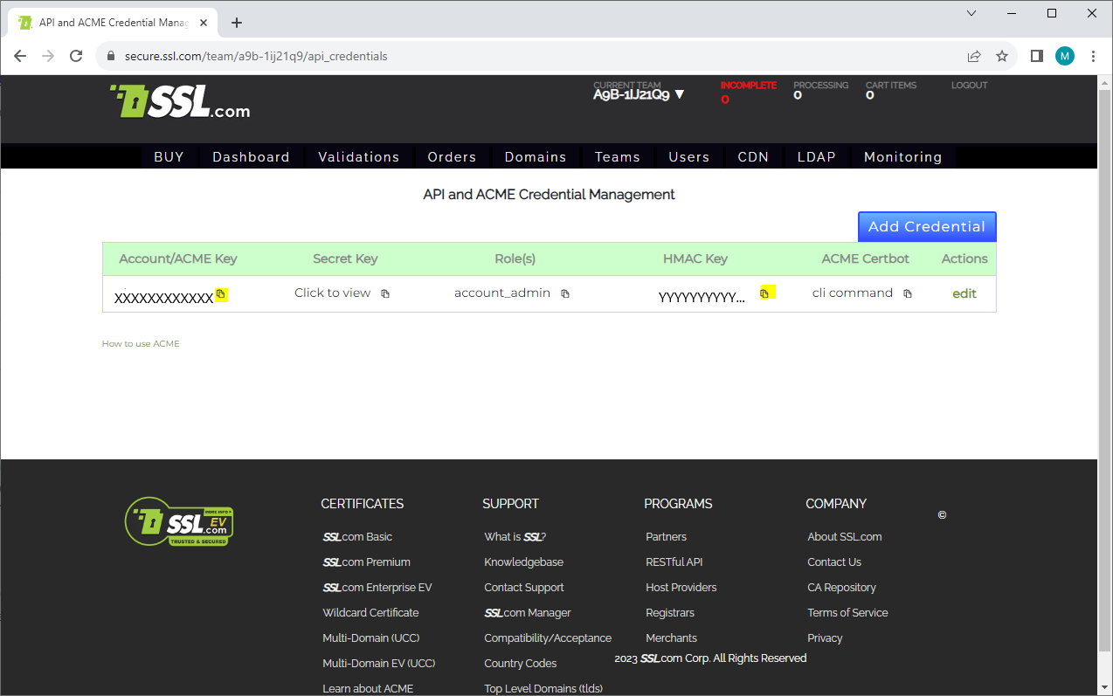This screenshot has width=1113, height=696.
Task: Copy the Secret Key using its copy icon
Action: pyautogui.click(x=384, y=293)
